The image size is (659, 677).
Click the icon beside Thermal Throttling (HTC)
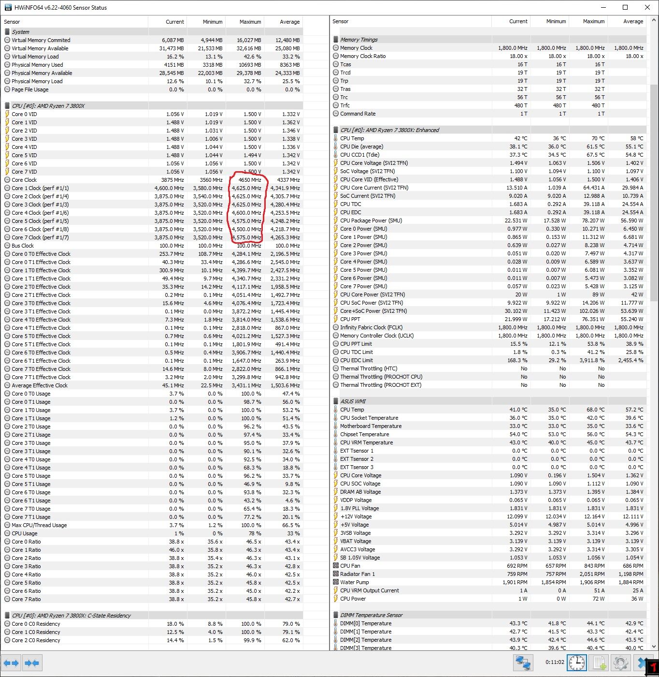coord(335,368)
